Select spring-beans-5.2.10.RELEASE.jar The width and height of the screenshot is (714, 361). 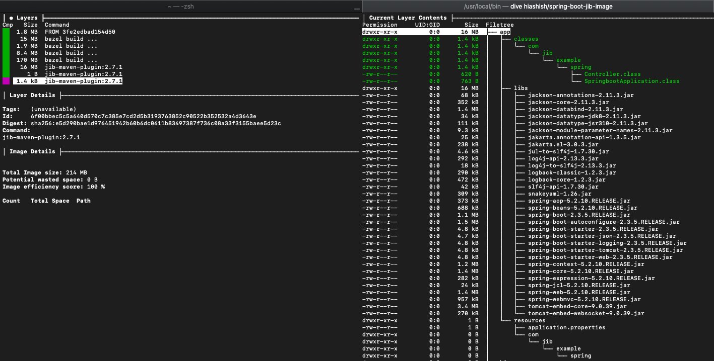click(x=583, y=208)
